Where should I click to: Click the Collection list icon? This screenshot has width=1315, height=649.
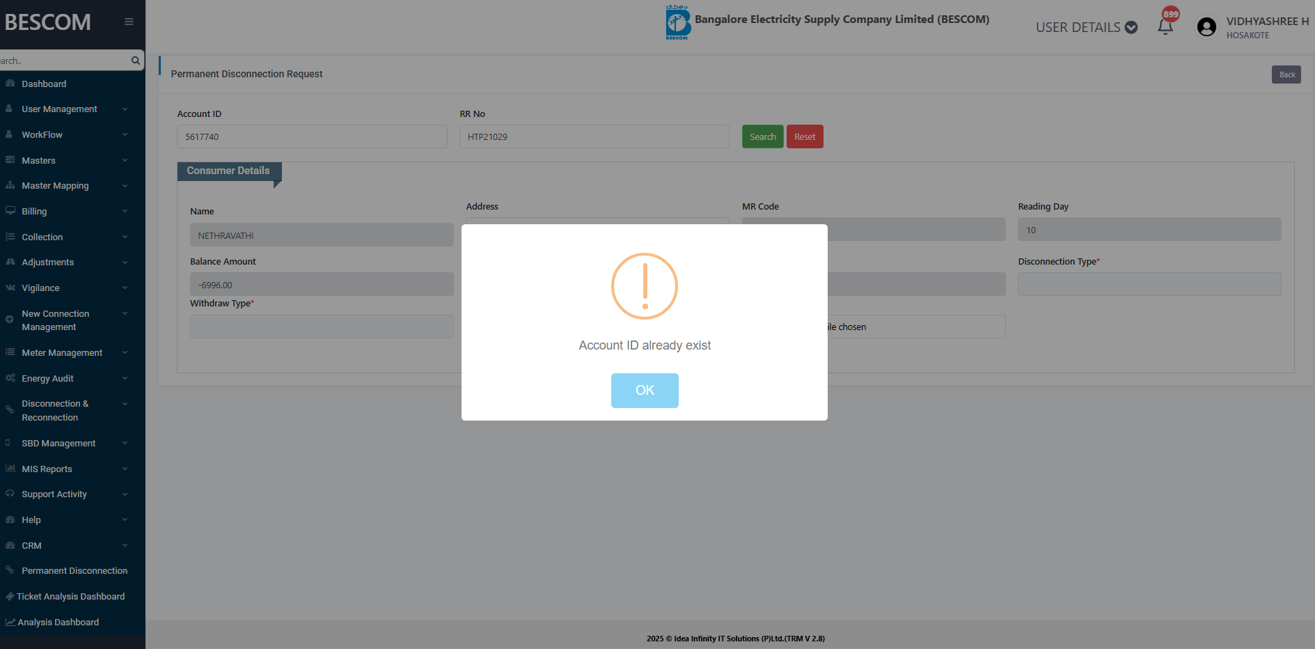tap(10, 237)
